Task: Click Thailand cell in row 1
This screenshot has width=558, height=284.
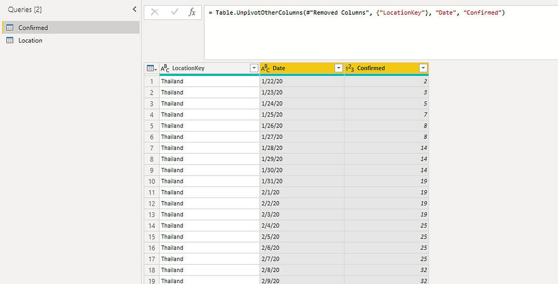Action: coord(210,81)
